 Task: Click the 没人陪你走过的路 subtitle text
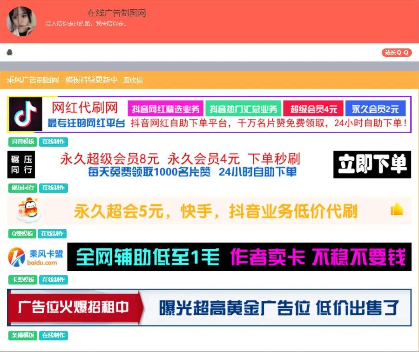[86, 24]
